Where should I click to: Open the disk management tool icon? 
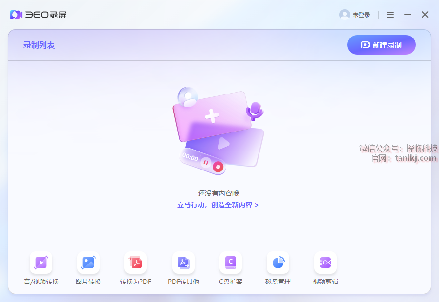(278, 263)
